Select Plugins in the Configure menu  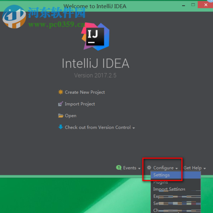point(176,182)
